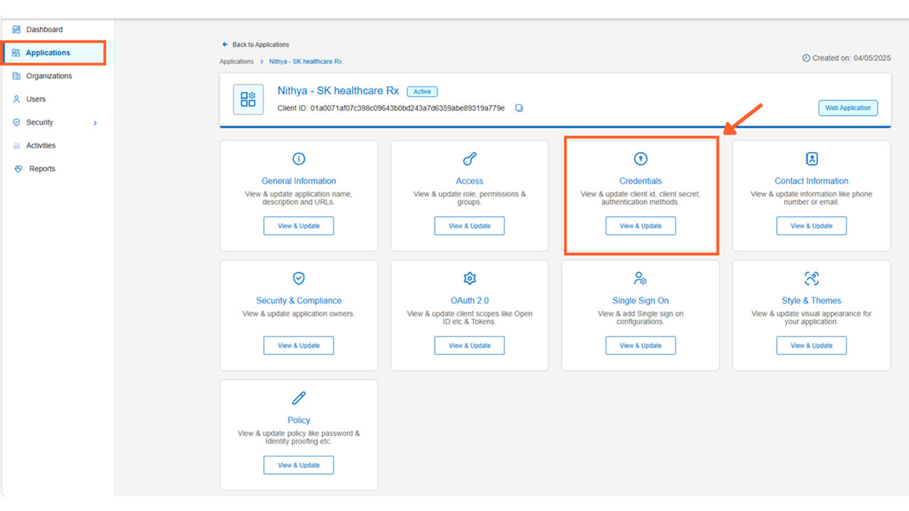909x511 pixels.
Task: Click the General Information card title
Action: [299, 181]
